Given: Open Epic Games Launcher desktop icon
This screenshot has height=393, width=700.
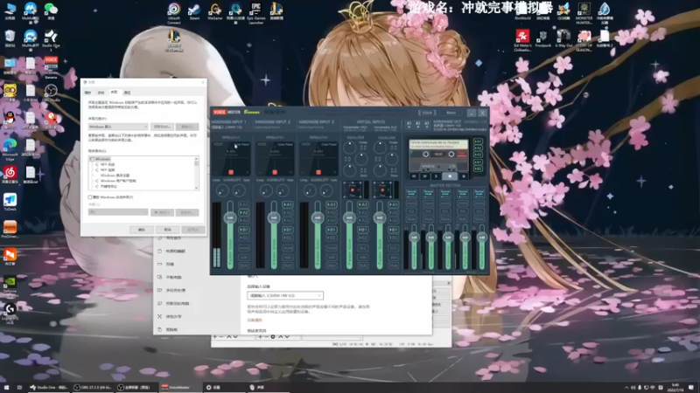Looking at the screenshot, I should [255, 13].
